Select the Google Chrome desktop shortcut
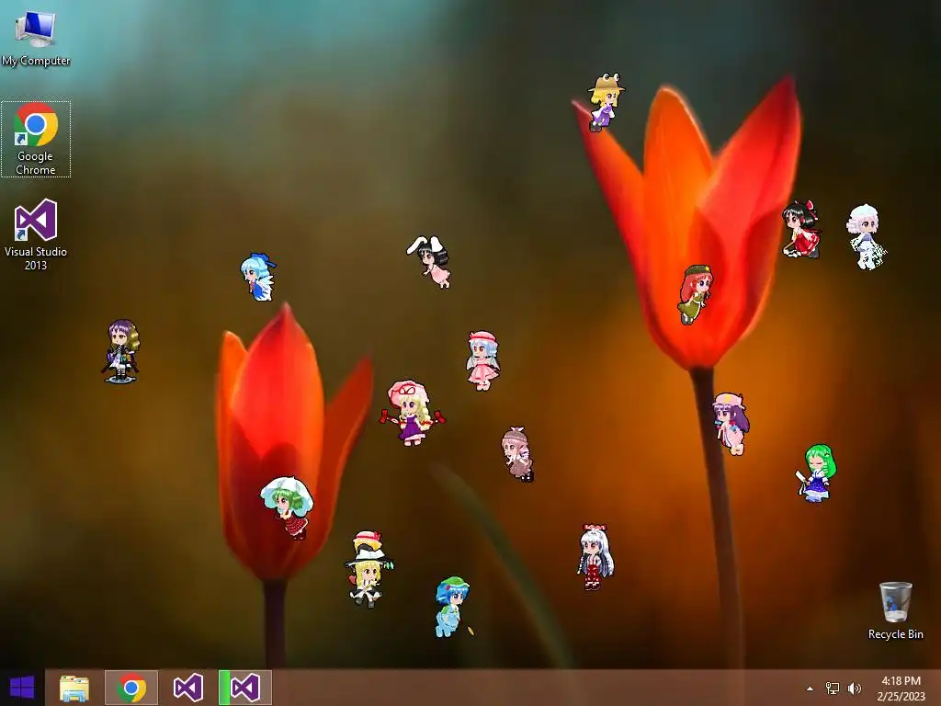Viewport: 941px width, 706px height. coord(36,140)
